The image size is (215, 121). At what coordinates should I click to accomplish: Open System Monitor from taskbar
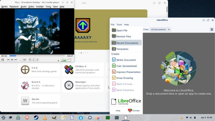click(108, 118)
